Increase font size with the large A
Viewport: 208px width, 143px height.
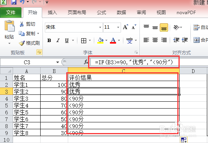click(x=126, y=27)
